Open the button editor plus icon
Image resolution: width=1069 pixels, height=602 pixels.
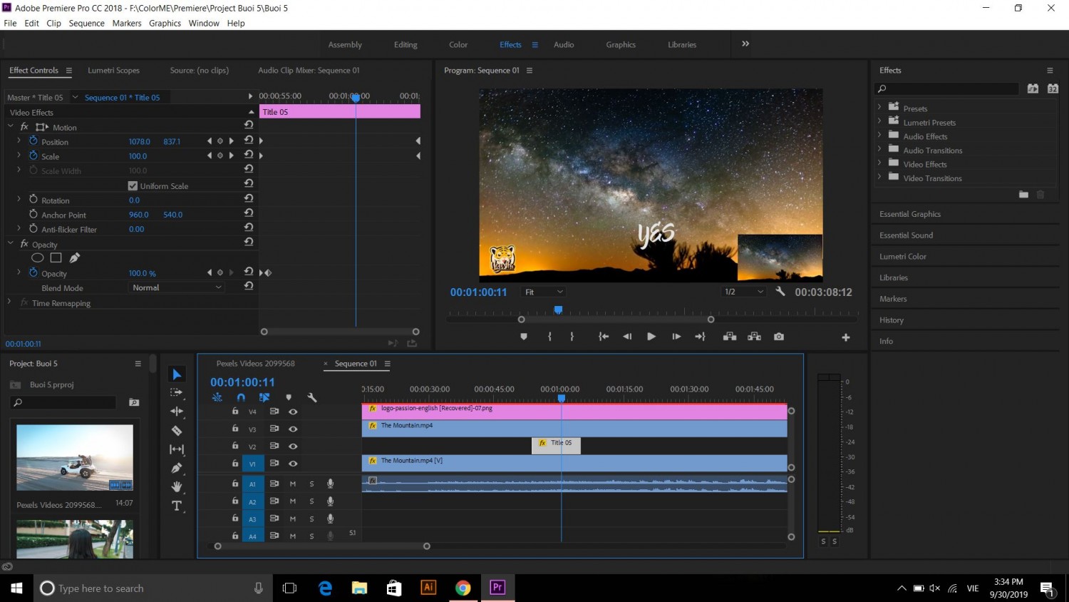tap(846, 337)
